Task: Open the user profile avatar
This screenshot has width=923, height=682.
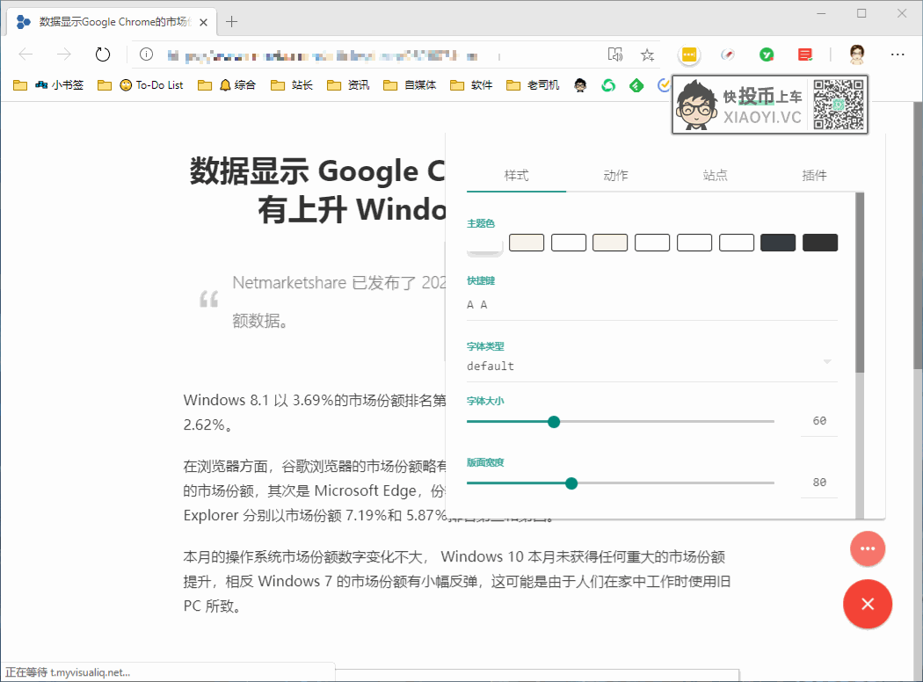Action: coord(858,54)
